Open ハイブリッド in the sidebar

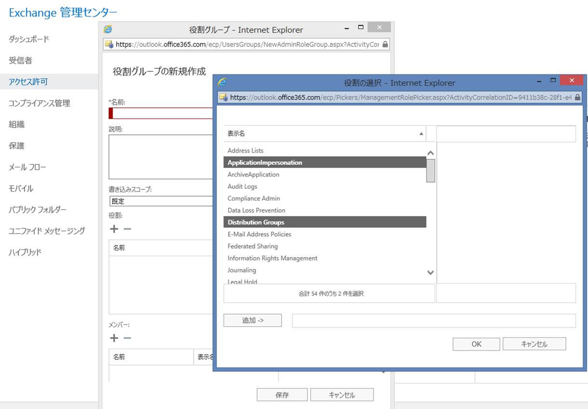click(25, 252)
